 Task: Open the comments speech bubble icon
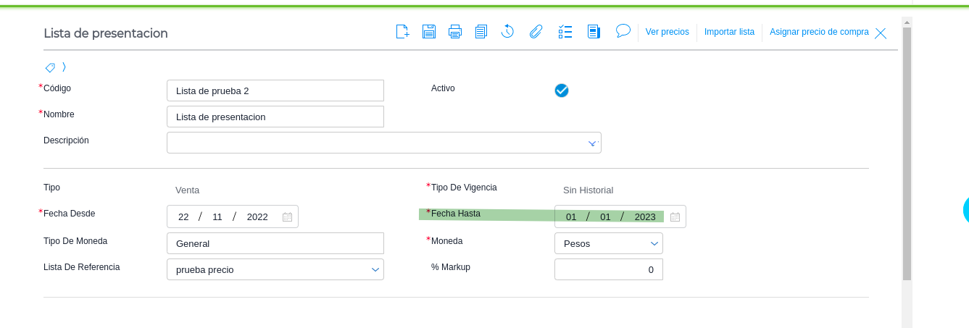pyautogui.click(x=623, y=30)
